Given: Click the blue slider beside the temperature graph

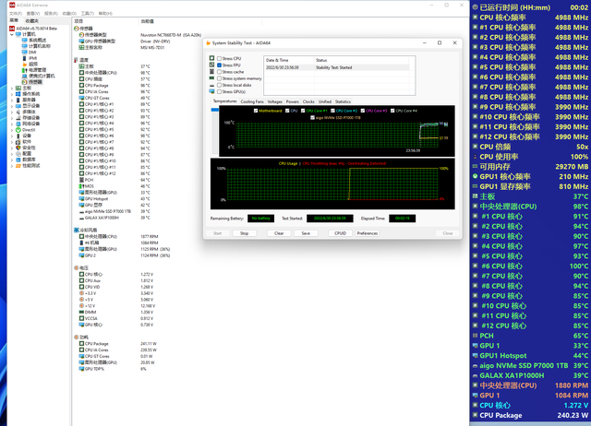Looking at the screenshot, I should pos(216,111).
